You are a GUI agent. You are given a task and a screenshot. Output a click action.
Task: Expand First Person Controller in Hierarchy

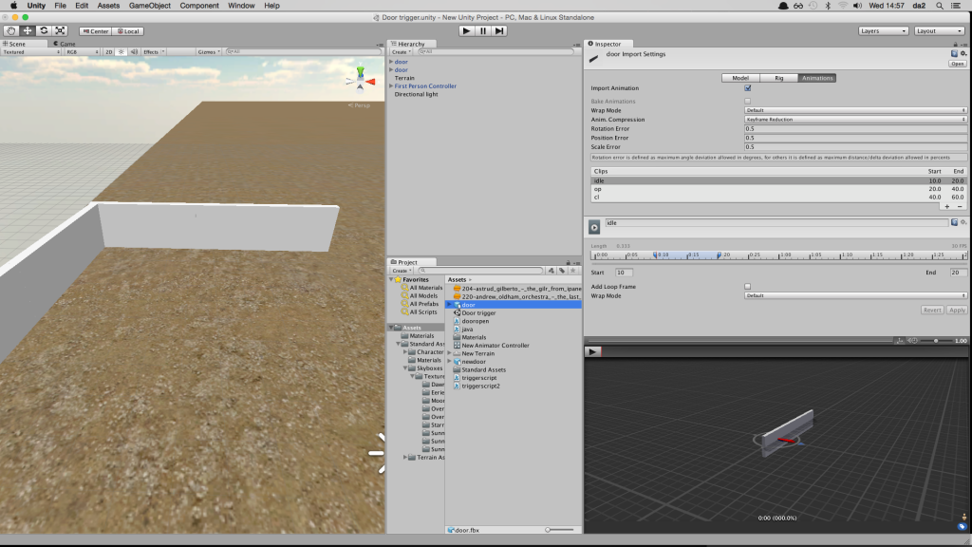(x=391, y=86)
